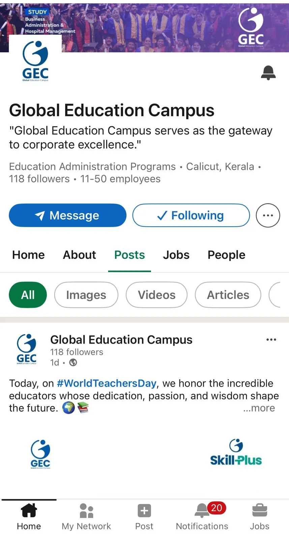The height and width of the screenshot is (539, 289).
Task: Tap the GEC company logo avatar
Action: tap(35, 61)
